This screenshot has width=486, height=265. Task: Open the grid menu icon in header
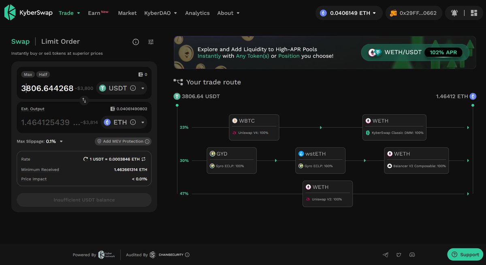[x=474, y=13]
